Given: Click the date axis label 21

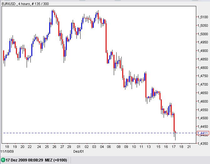Looking at the screenshot, I should (x=189, y=147).
